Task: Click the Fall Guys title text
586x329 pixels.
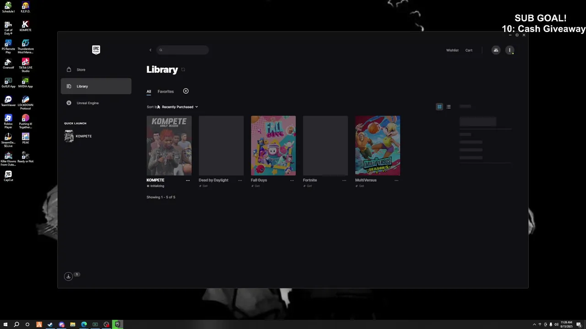Action: click(259, 180)
